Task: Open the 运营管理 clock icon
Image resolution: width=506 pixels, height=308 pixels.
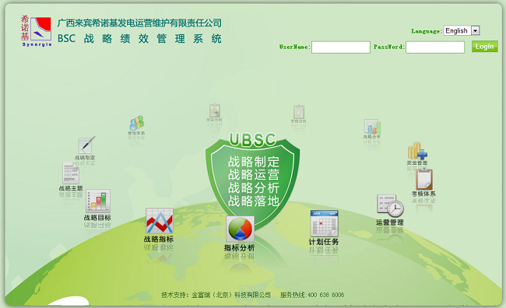Action: (x=390, y=205)
